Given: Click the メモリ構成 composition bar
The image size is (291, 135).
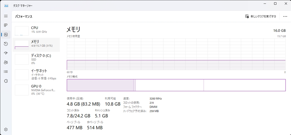Looking at the screenshot, I should coord(176,85).
